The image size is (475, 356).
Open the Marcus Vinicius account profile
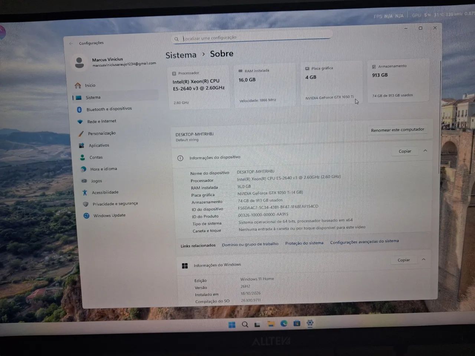click(x=114, y=62)
